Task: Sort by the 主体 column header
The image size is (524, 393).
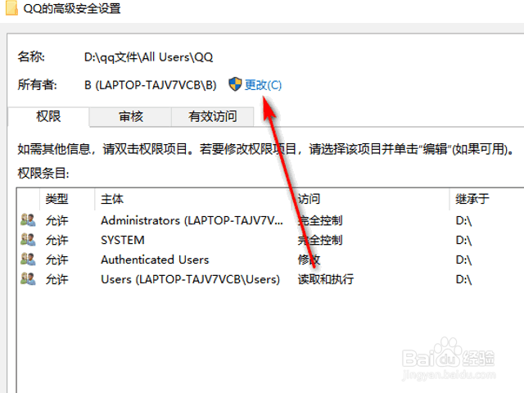Action: (x=193, y=199)
